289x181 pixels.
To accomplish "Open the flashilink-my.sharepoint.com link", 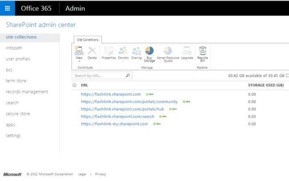I will tap(114, 124).
